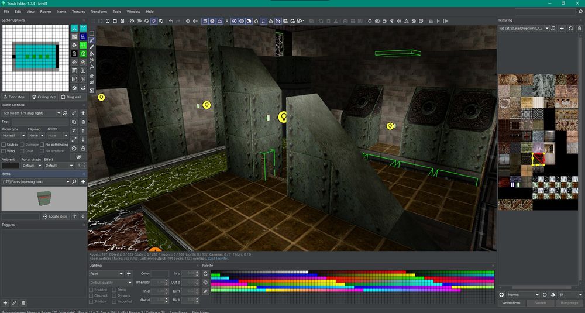Click the lock room padlock icon

click(x=83, y=149)
